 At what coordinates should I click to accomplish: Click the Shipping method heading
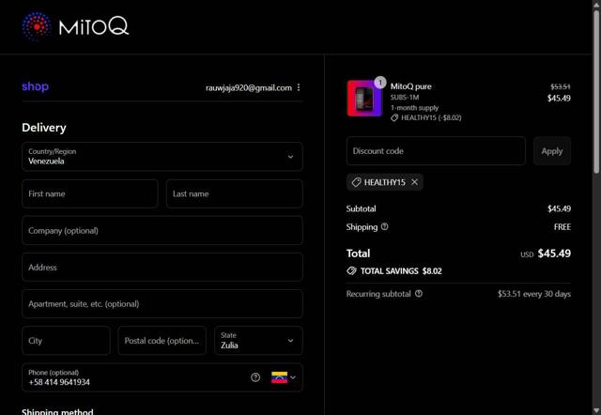[57, 411]
